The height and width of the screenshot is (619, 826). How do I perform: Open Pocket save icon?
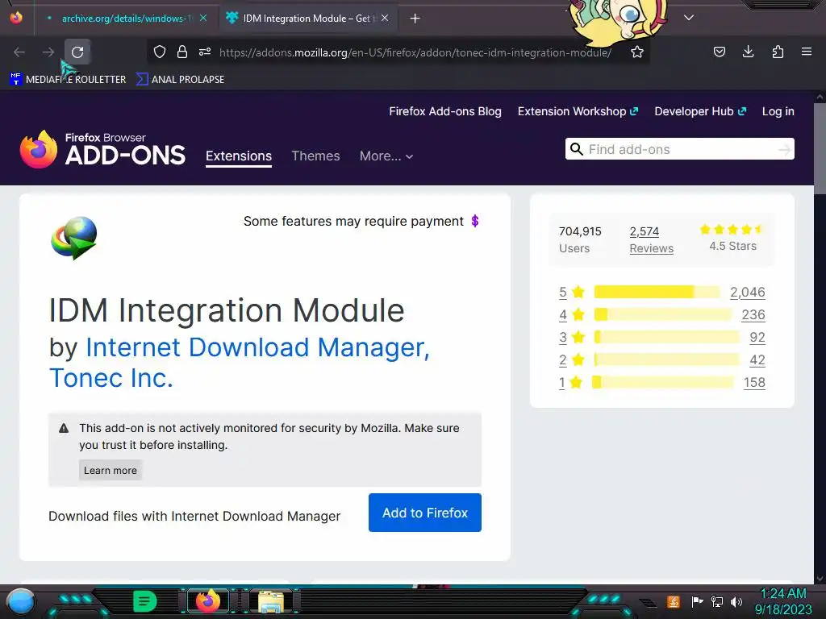[x=719, y=52]
